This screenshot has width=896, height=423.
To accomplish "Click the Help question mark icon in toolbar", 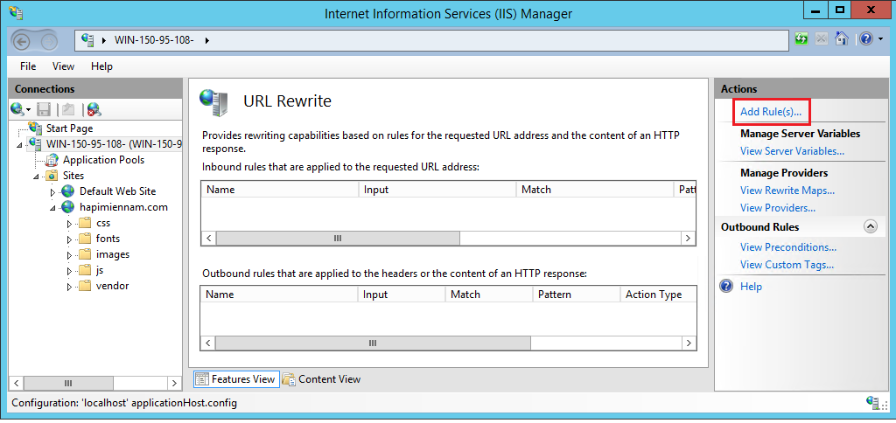I will pos(866,38).
